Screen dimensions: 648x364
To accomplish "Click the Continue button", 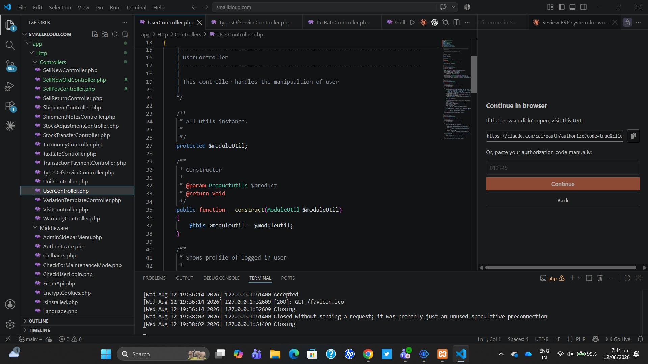I will pos(563,184).
